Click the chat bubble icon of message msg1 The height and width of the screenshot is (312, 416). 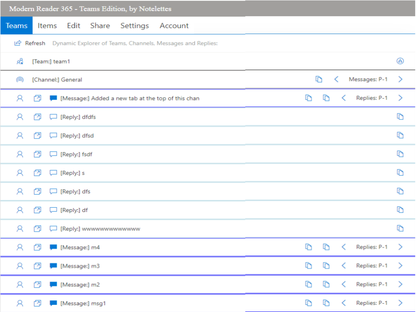(53, 303)
